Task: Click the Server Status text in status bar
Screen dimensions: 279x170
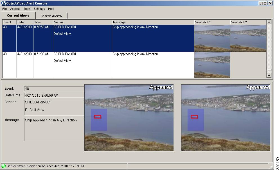Action: 45,166
